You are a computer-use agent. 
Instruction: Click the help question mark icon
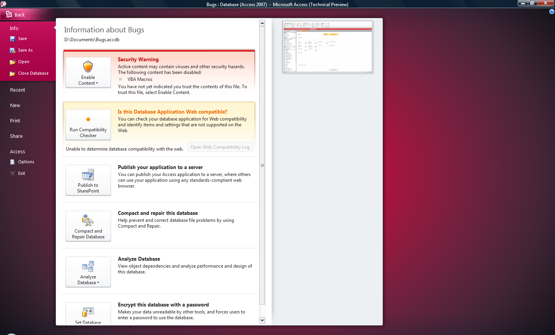pyautogui.click(x=552, y=12)
